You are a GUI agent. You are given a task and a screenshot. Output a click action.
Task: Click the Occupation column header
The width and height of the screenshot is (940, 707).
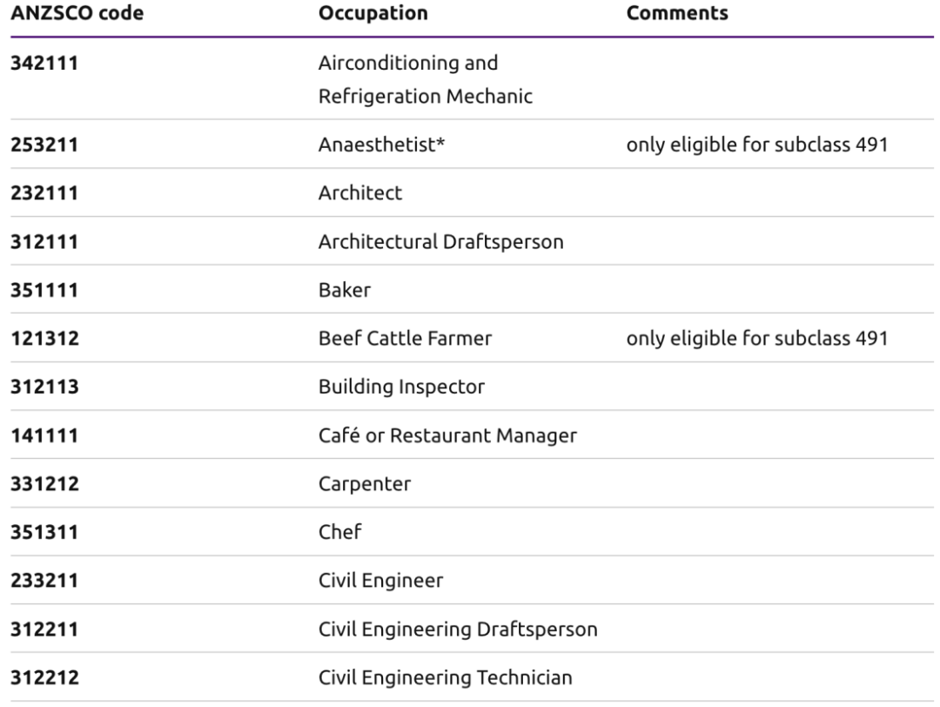pyautogui.click(x=373, y=14)
